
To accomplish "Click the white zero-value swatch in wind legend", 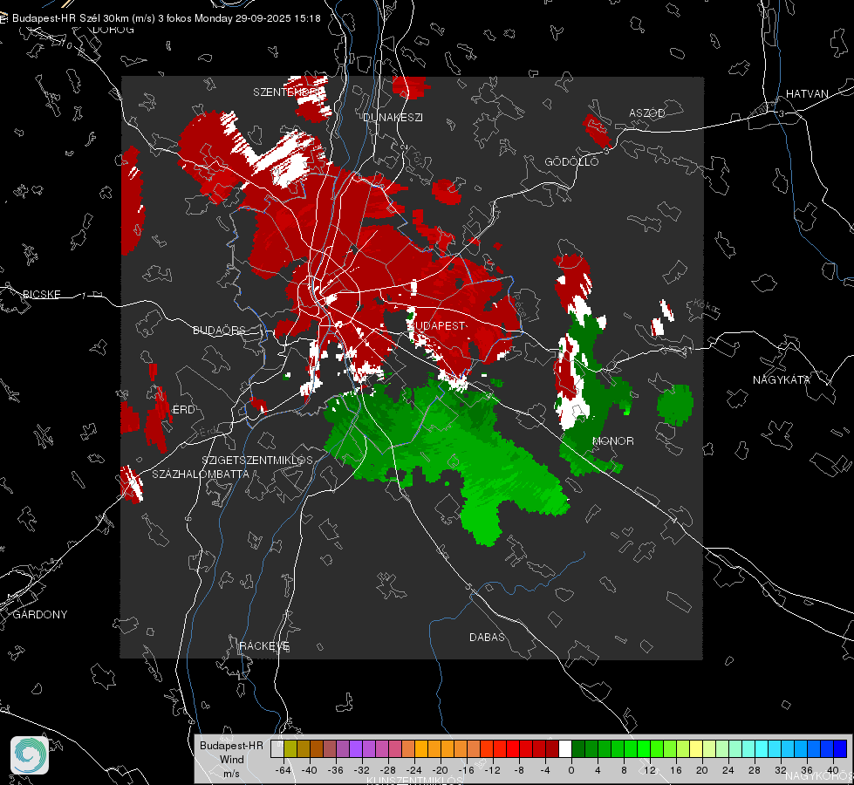I will [x=565, y=749].
